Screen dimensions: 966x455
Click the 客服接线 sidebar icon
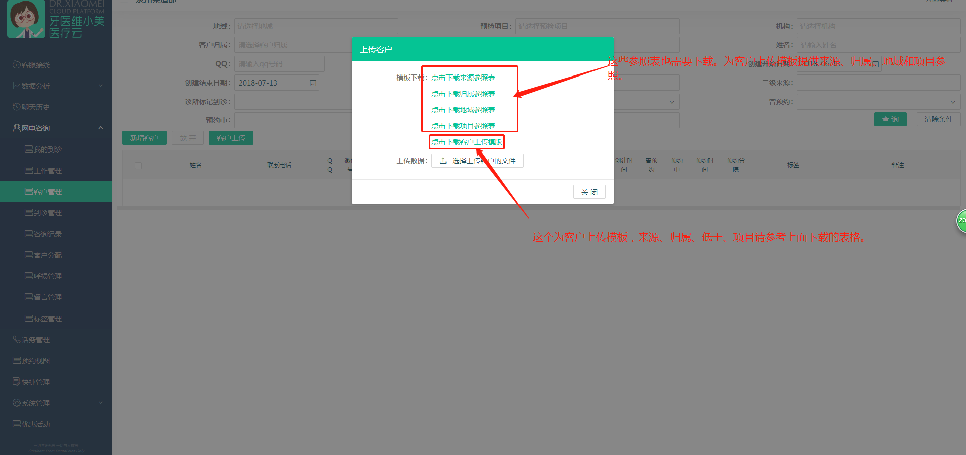[x=16, y=65]
